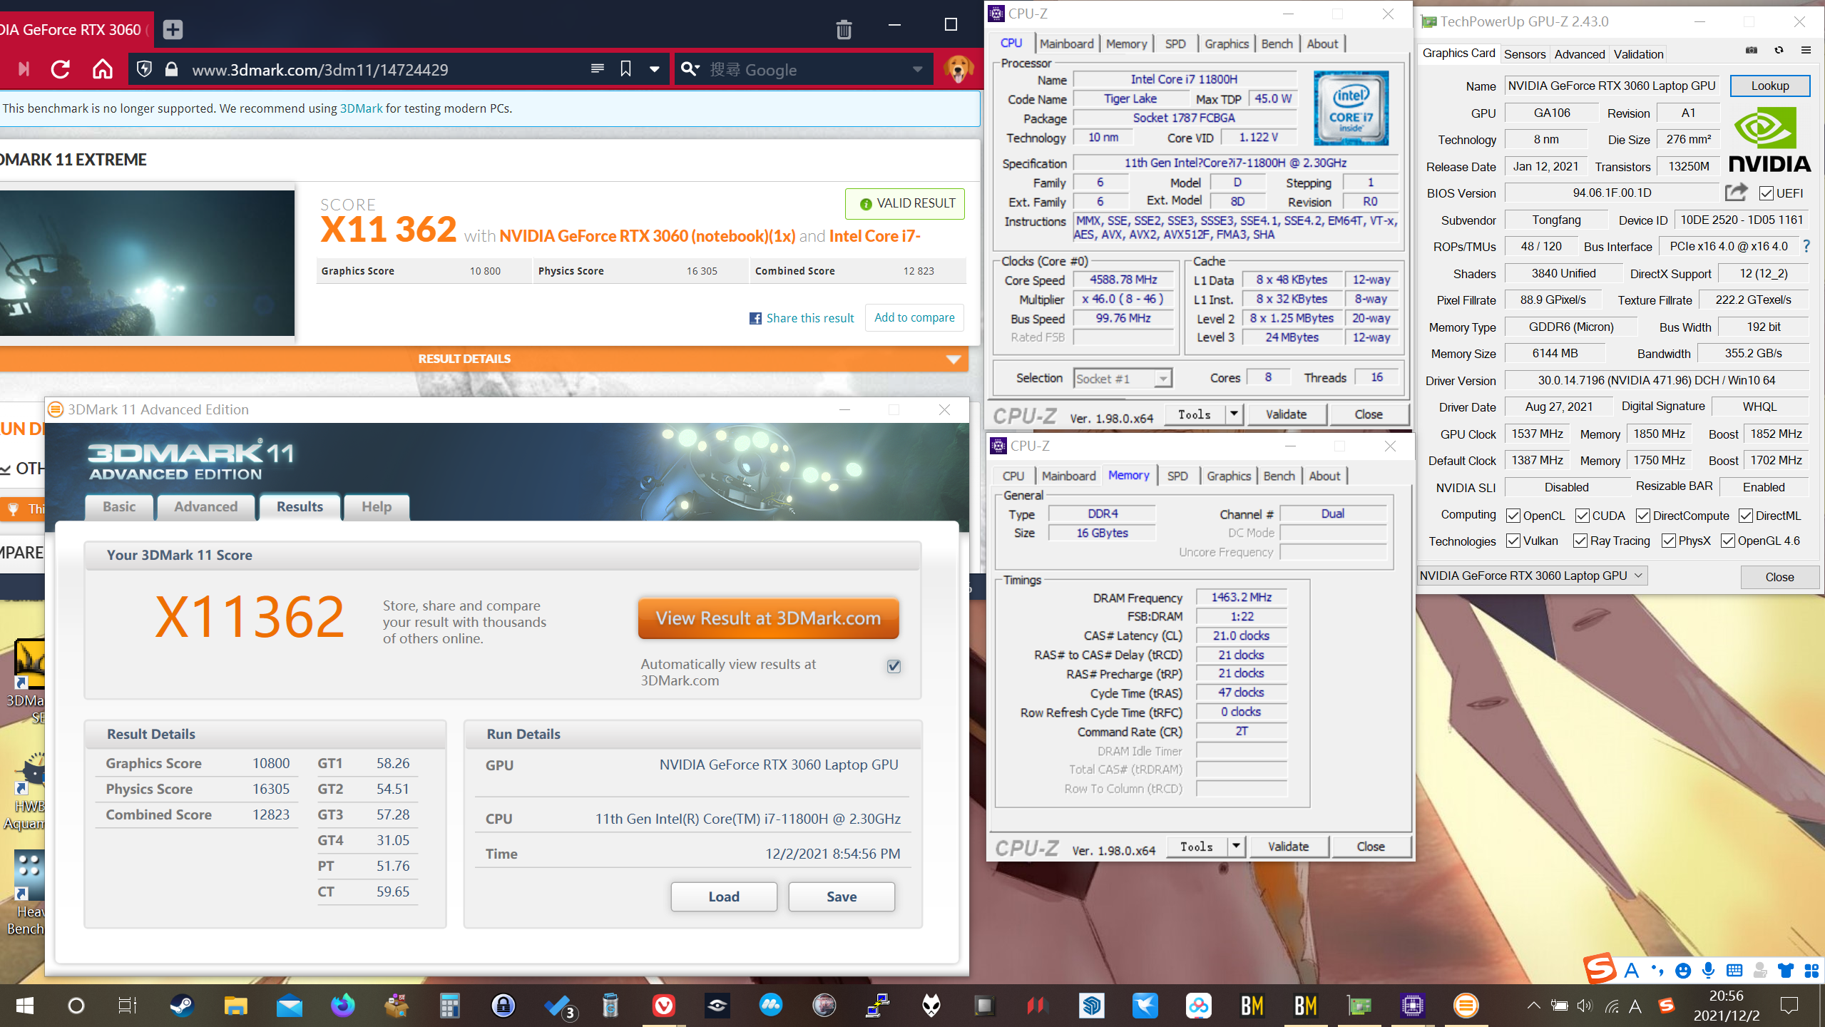Open address bar history dropdown arrow
Image resolution: width=1825 pixels, height=1027 pixels.
[x=654, y=69]
